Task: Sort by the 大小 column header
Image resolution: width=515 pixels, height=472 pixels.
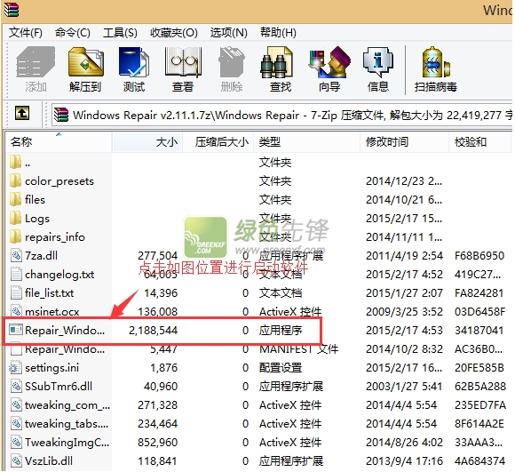Action: tap(147, 142)
